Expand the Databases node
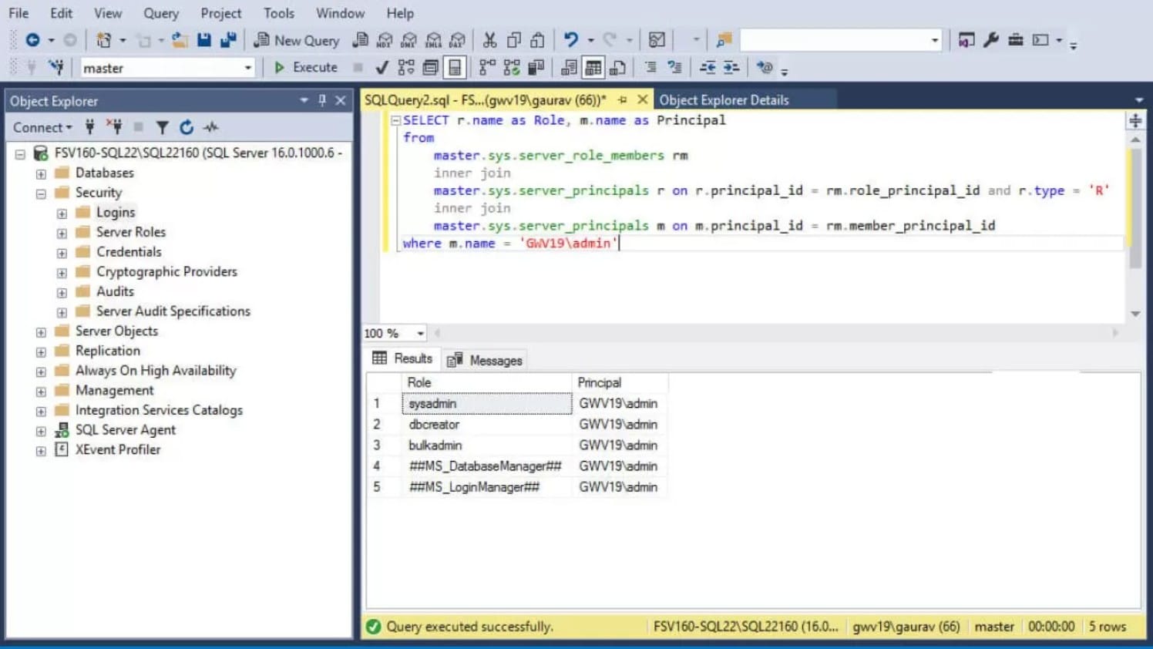Image resolution: width=1153 pixels, height=649 pixels. point(41,173)
